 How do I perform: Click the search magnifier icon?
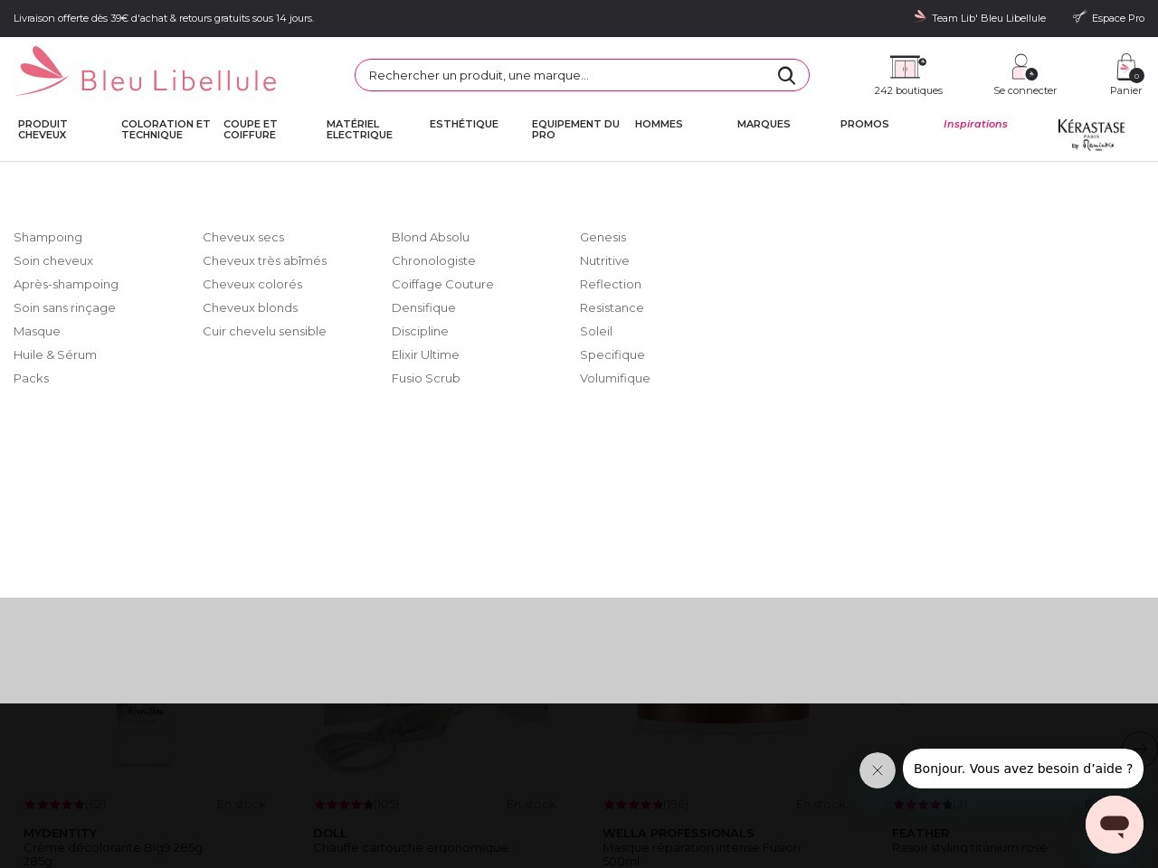pyautogui.click(x=786, y=76)
